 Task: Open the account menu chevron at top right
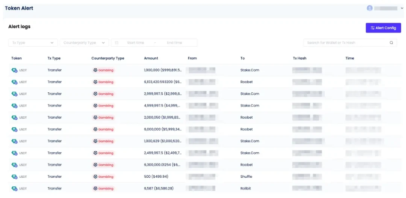pos(402,8)
